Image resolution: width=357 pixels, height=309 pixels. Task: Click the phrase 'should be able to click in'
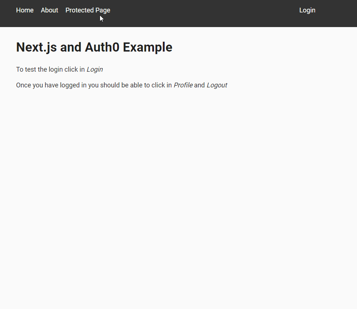click(136, 85)
